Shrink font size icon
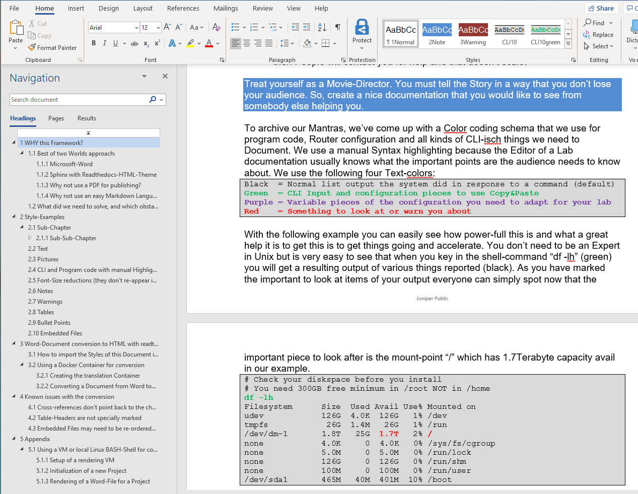The image size is (638, 494). point(178,27)
